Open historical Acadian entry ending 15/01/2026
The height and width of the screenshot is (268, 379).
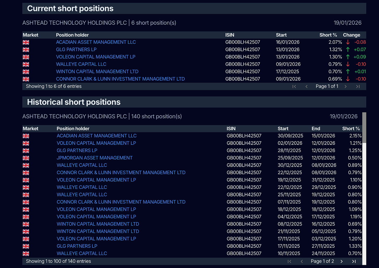coord(97,136)
